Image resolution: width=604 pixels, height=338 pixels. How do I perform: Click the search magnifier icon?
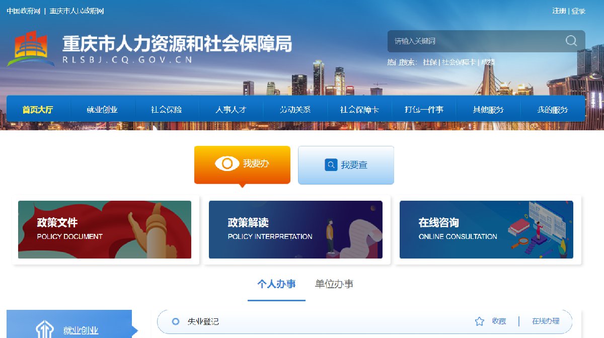[x=571, y=41]
